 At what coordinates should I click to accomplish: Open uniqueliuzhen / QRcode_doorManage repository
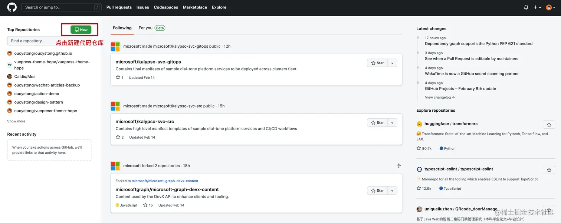click(461, 209)
